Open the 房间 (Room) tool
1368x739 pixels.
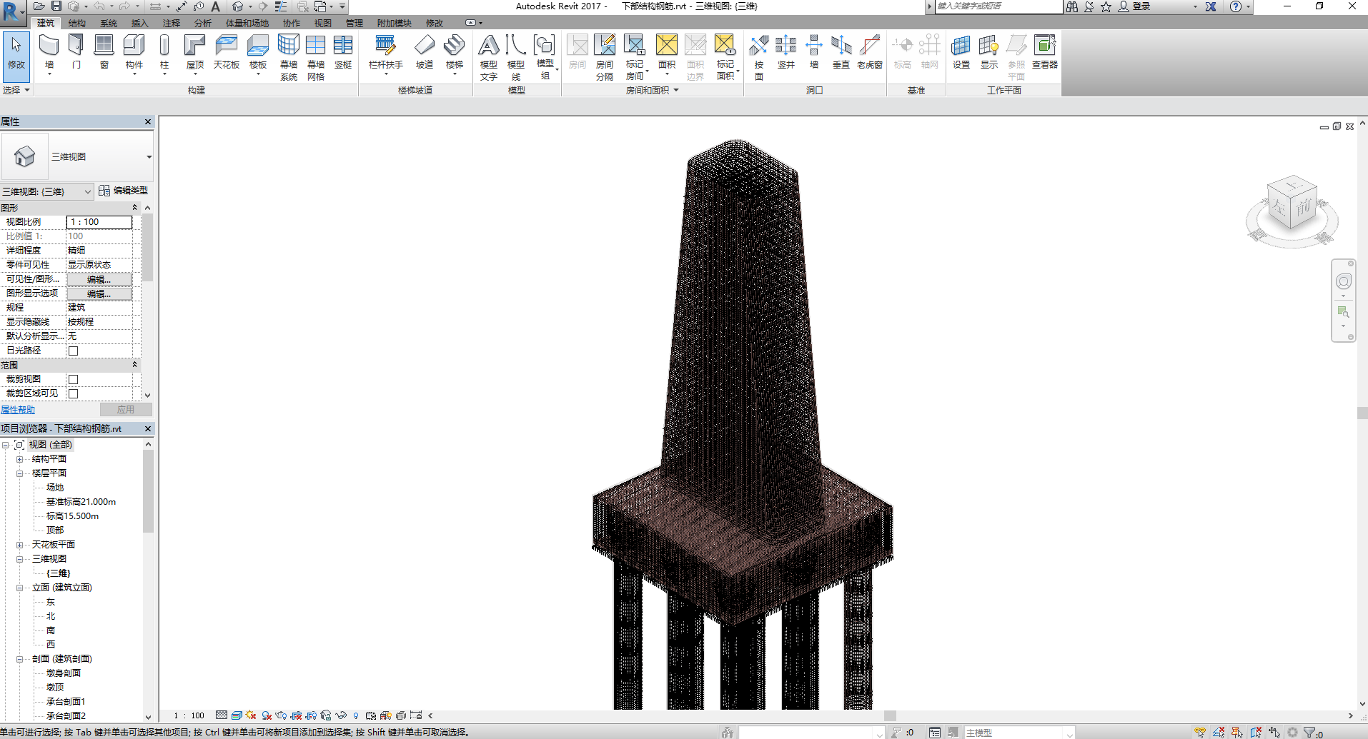point(578,50)
